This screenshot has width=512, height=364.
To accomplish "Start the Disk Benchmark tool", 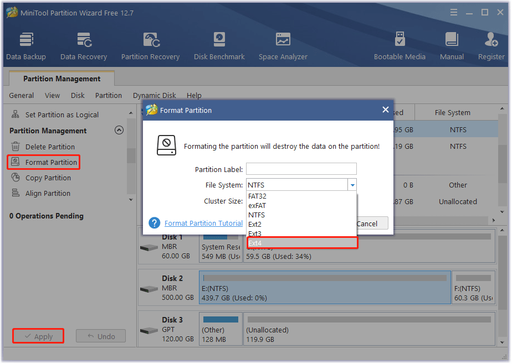I will click(219, 46).
